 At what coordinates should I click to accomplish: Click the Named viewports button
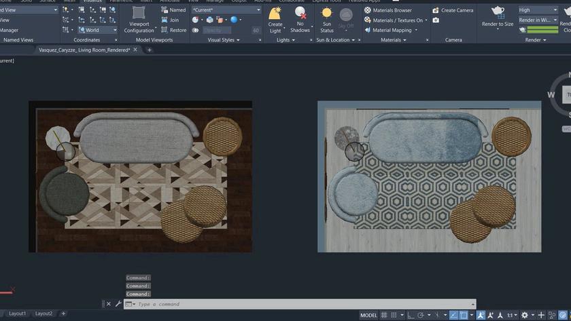pos(173,10)
